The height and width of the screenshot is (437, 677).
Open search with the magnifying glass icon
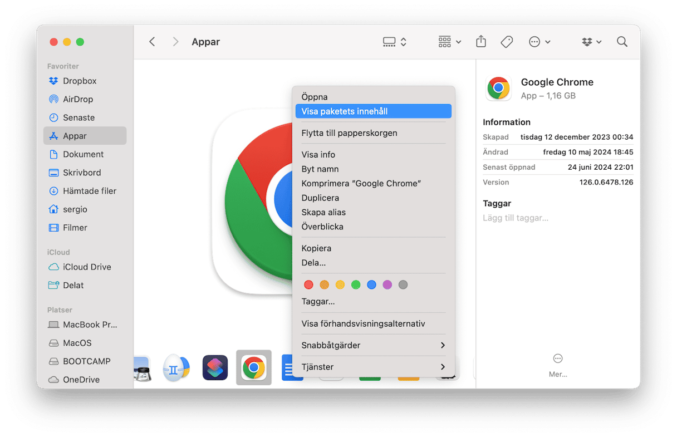click(x=622, y=42)
